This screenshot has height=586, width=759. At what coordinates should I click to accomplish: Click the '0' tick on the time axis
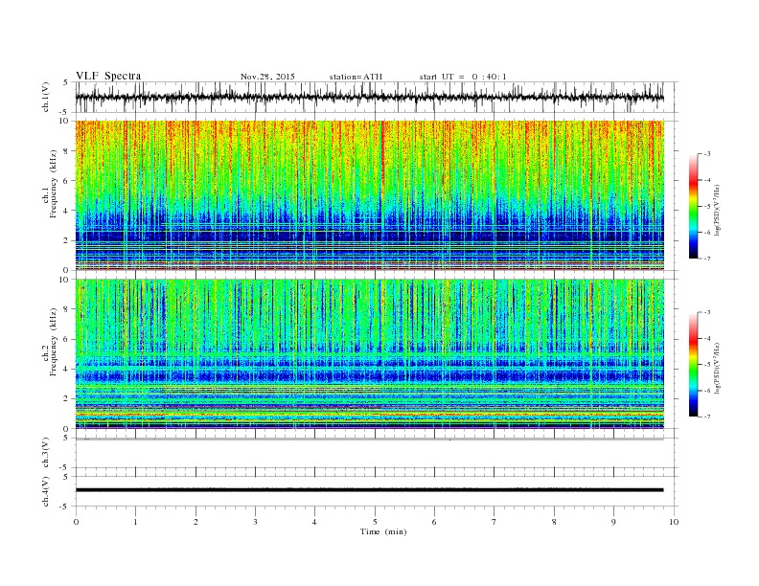(x=76, y=522)
